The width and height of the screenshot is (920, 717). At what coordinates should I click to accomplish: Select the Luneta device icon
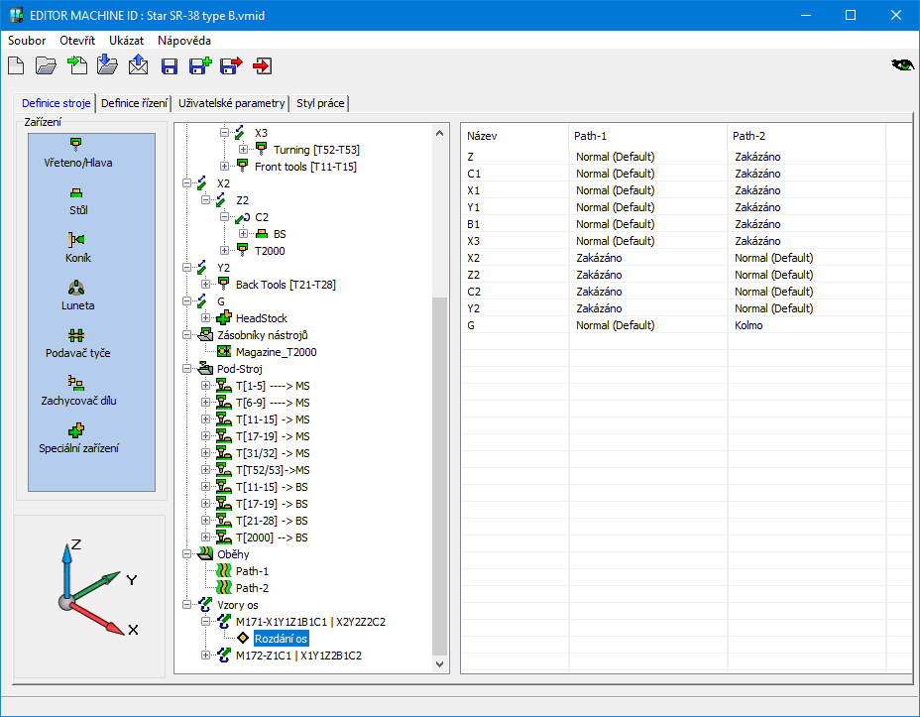76,288
